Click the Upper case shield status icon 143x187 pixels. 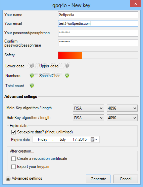[x=67, y=66]
